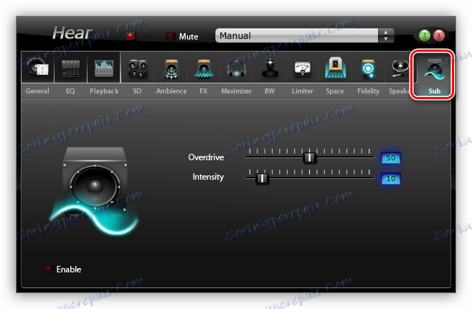The height and width of the screenshot is (309, 472).
Task: Switch to the Limiter tab label
Action: 303,91
